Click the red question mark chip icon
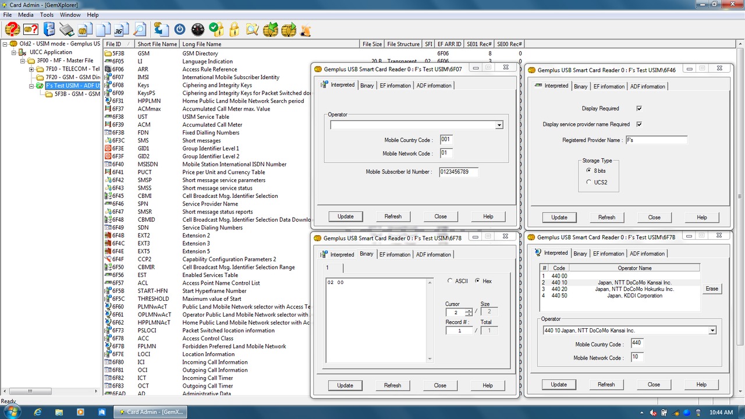The height and width of the screenshot is (419, 745). [x=12, y=29]
